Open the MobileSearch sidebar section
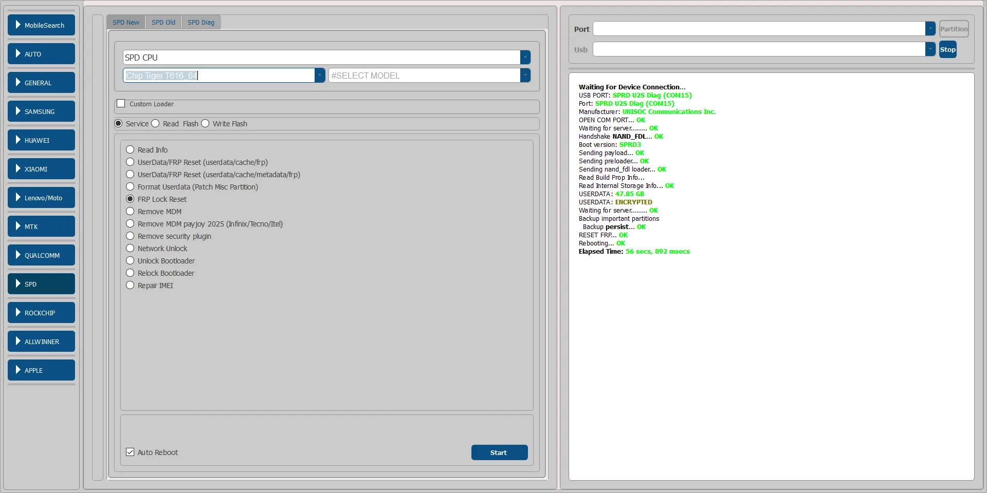This screenshot has width=987, height=493. pyautogui.click(x=41, y=25)
